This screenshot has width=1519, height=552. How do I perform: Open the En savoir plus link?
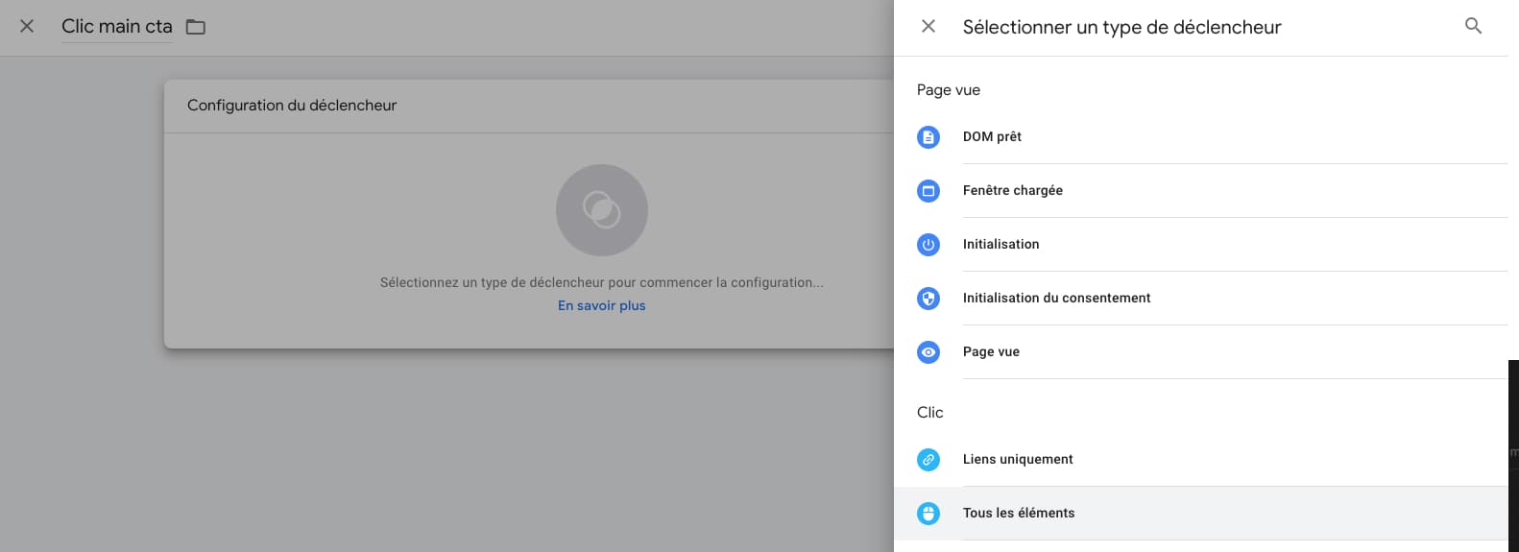pos(602,305)
